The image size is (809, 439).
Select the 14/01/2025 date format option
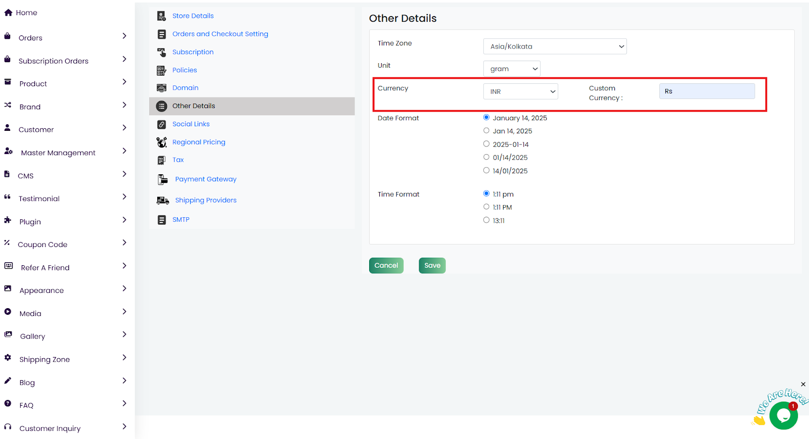486,170
